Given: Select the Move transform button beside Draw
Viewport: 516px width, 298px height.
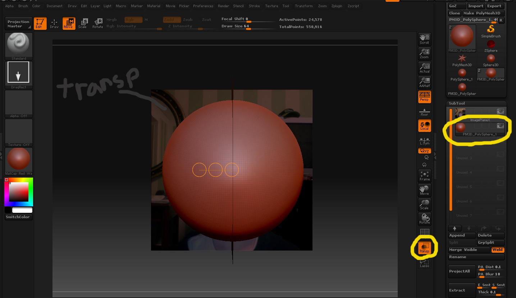Looking at the screenshot, I should tap(68, 24).
